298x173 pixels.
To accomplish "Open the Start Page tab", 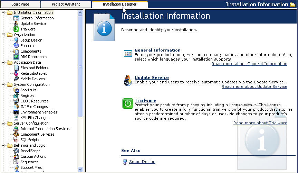I will tap(21, 4).
